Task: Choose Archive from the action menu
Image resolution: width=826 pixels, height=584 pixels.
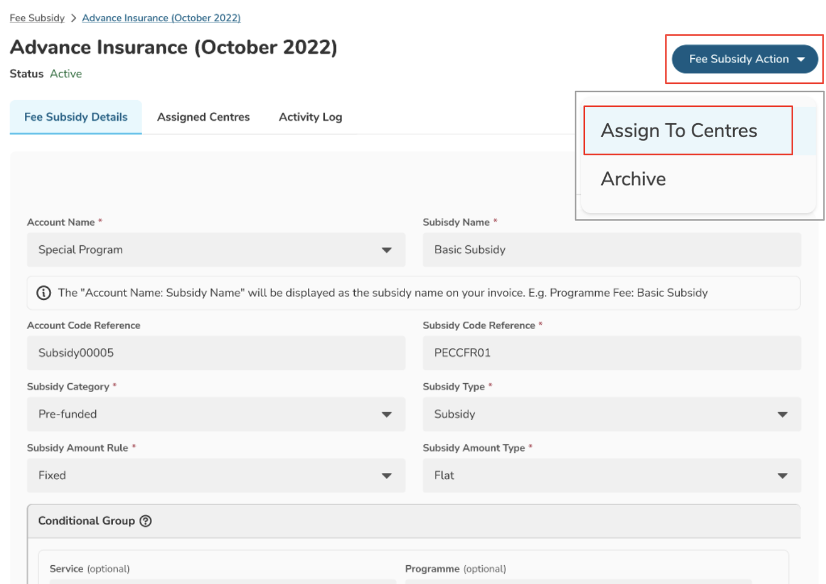Action: 633,179
